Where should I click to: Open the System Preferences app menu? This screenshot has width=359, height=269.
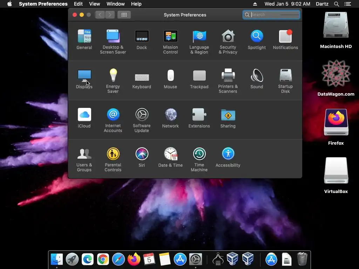43,4
